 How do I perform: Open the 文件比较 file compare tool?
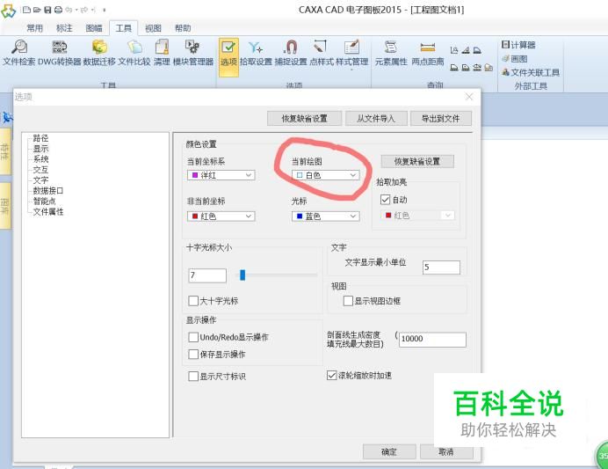(134, 53)
